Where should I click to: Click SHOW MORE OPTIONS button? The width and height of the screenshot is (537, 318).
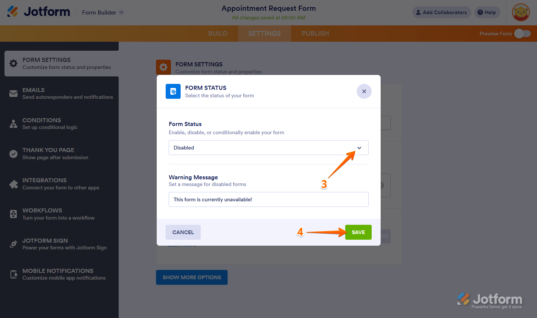(191, 277)
